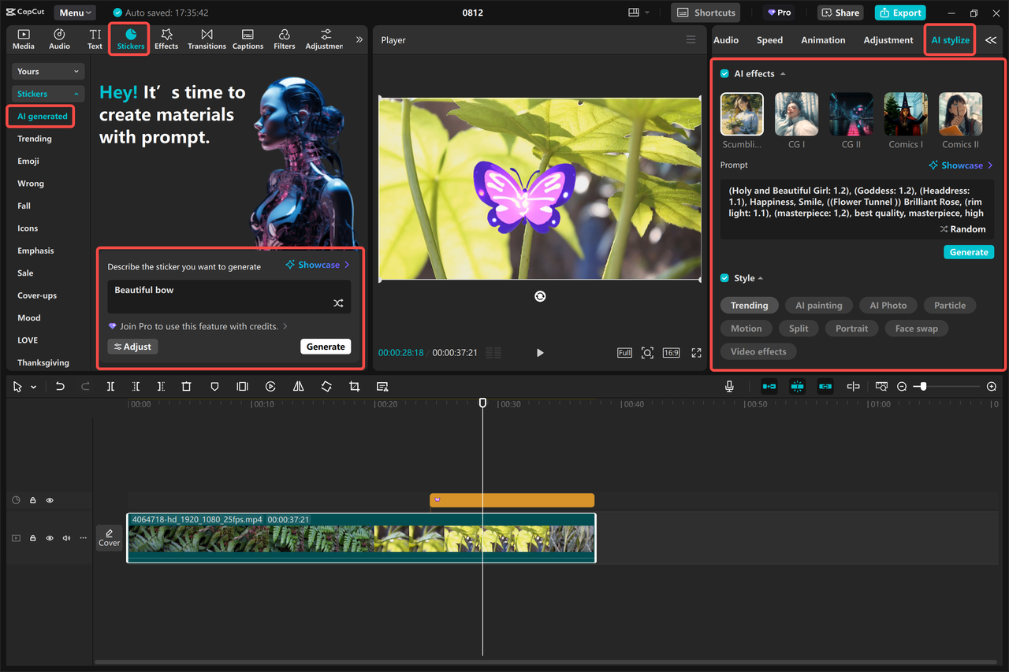
Task: Switch to the Speed tab
Action: click(x=769, y=40)
